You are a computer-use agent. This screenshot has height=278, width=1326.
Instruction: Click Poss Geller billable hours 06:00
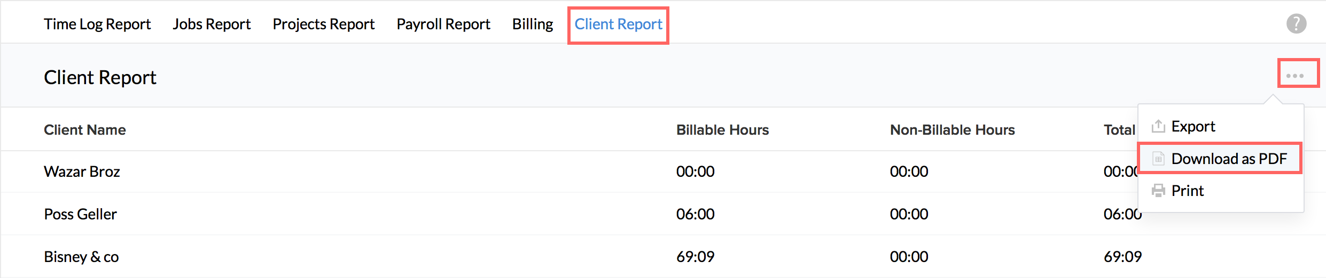(696, 214)
